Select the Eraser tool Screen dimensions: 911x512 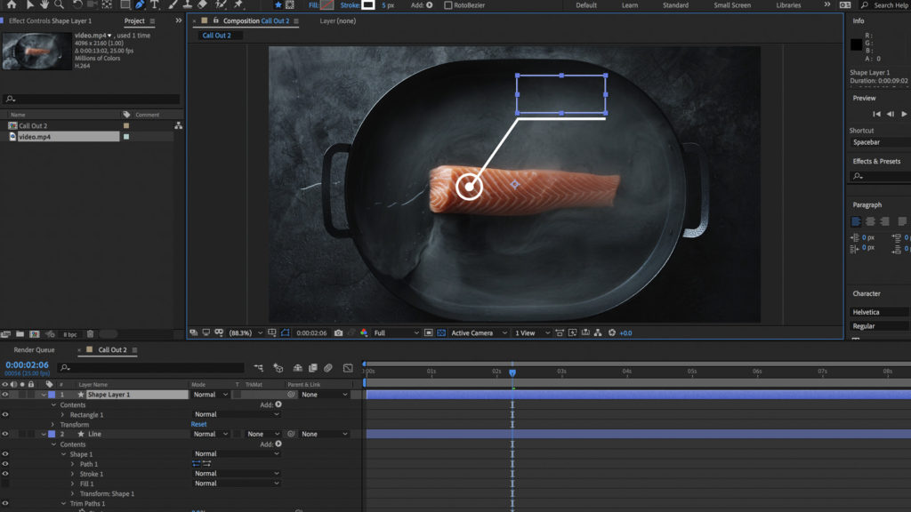click(202, 4)
